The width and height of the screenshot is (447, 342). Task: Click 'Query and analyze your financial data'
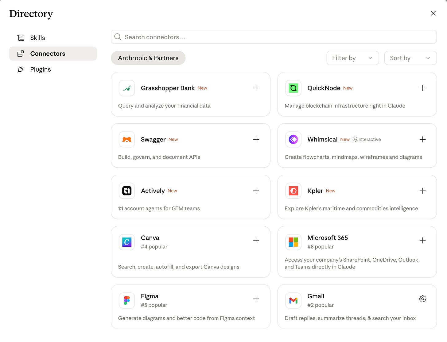[x=164, y=106]
